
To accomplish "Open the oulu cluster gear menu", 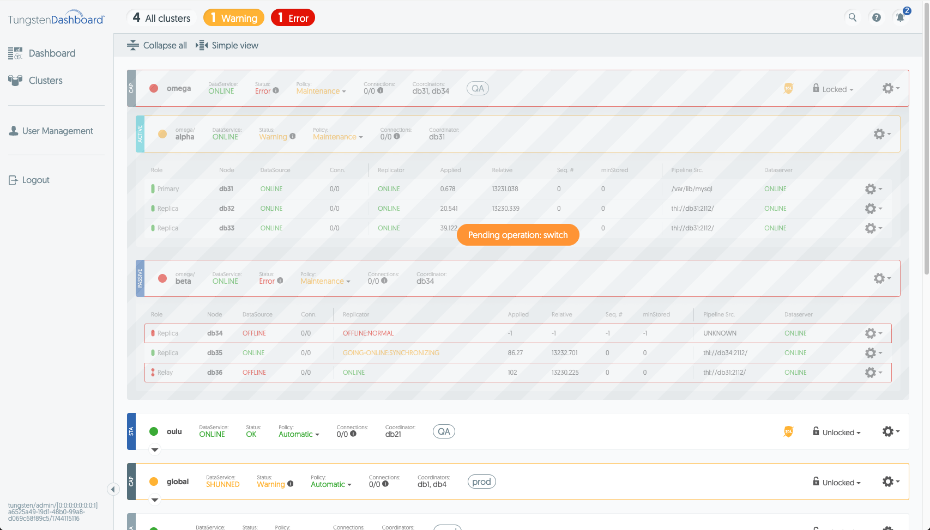I will coord(891,431).
